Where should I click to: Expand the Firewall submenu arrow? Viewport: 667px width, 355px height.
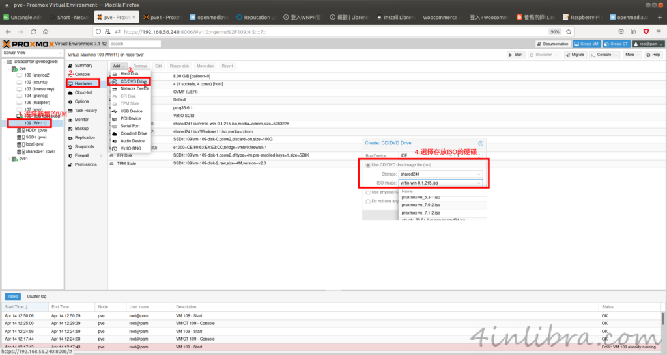coord(101,156)
